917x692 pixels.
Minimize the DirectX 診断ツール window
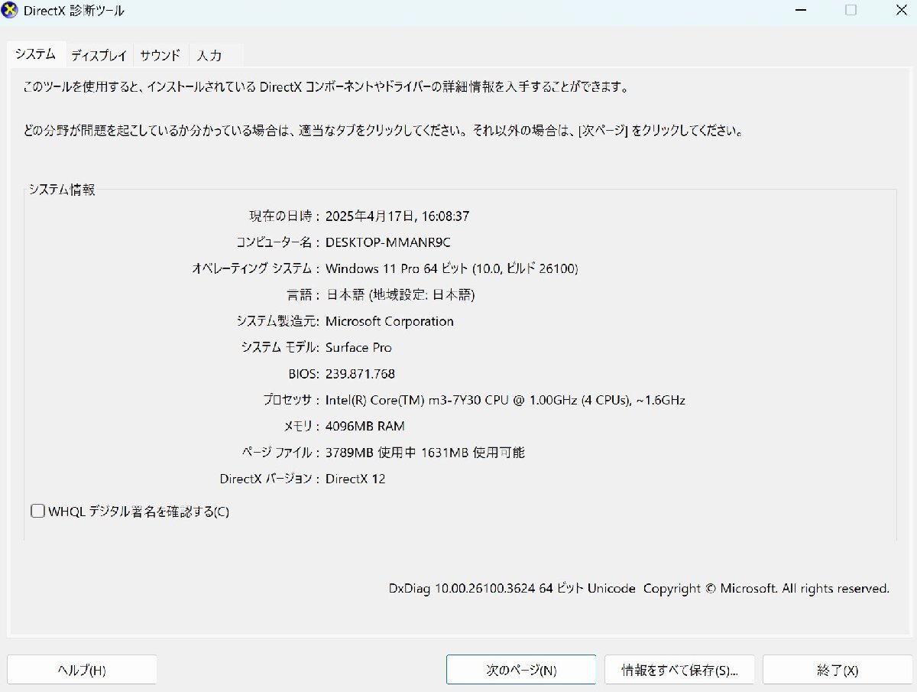pyautogui.click(x=801, y=10)
